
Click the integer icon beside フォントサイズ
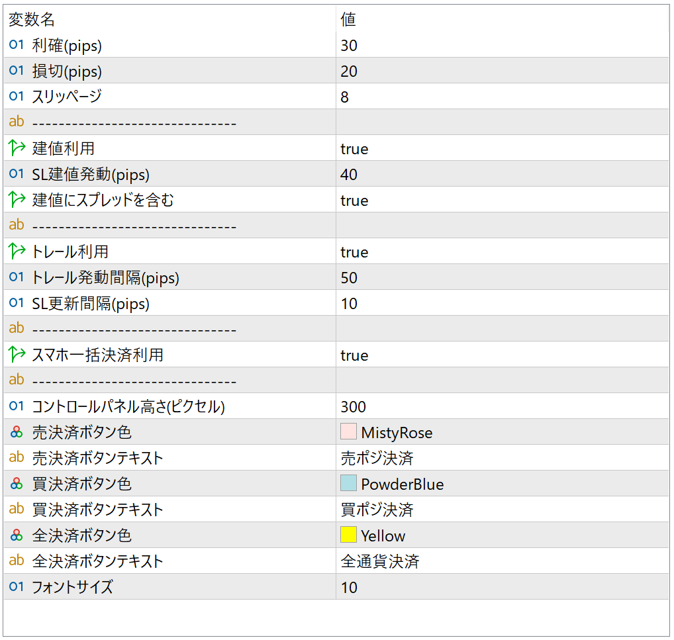[x=17, y=587]
